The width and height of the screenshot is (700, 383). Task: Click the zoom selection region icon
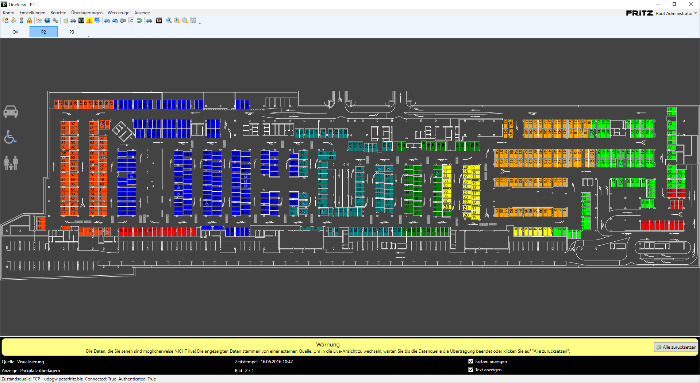point(193,20)
